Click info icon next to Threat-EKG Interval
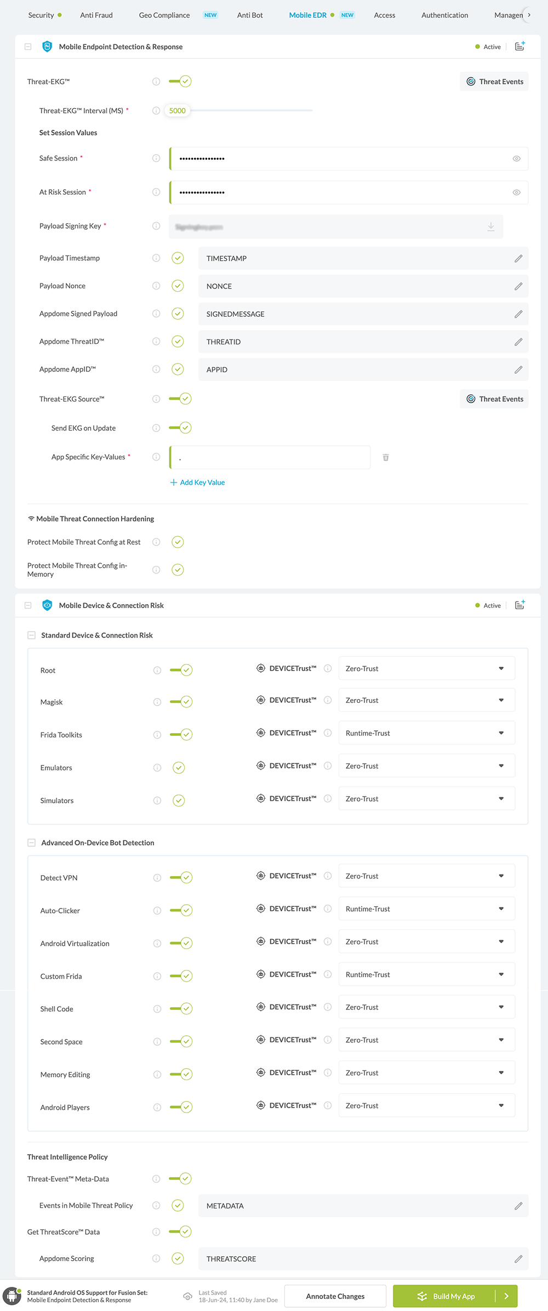This screenshot has height=1311, width=548. tap(156, 111)
